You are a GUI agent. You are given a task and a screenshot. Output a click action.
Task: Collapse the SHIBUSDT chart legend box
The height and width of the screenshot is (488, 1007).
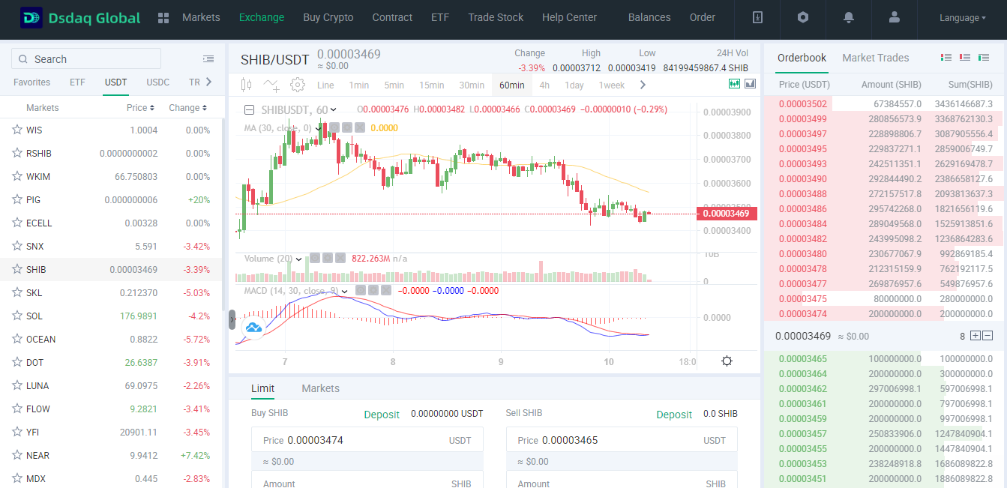click(x=250, y=109)
